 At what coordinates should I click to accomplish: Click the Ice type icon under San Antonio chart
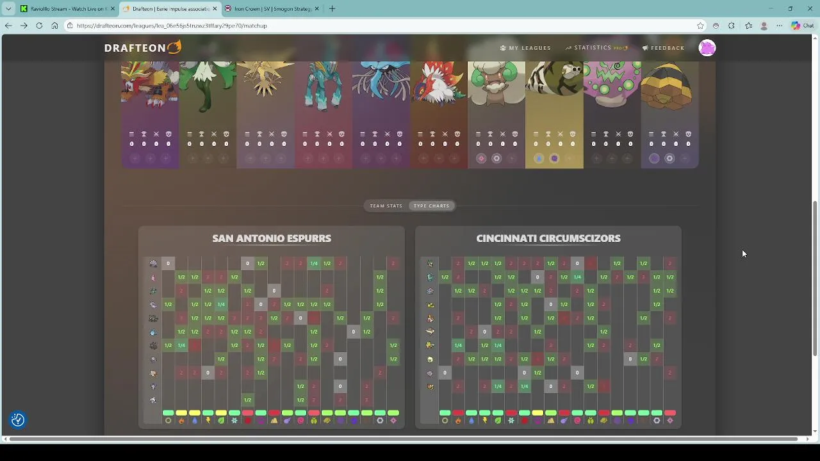click(x=234, y=421)
